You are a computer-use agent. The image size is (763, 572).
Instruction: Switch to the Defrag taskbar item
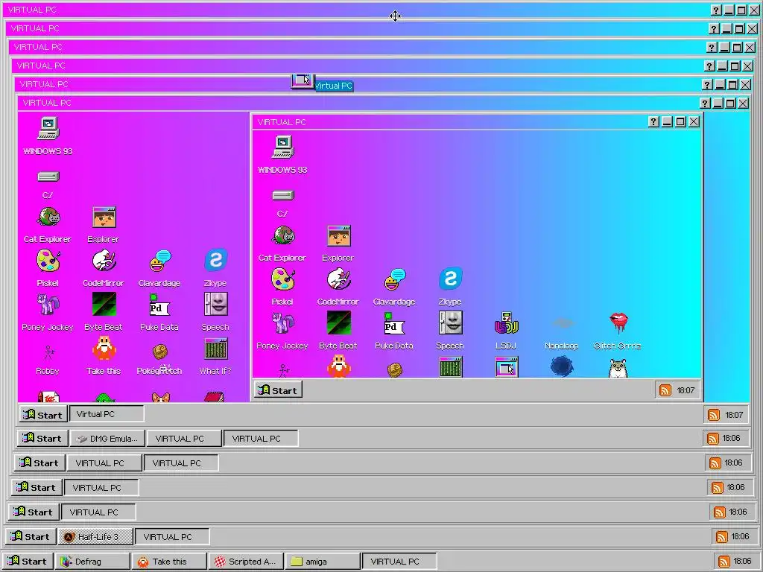pyautogui.click(x=92, y=562)
